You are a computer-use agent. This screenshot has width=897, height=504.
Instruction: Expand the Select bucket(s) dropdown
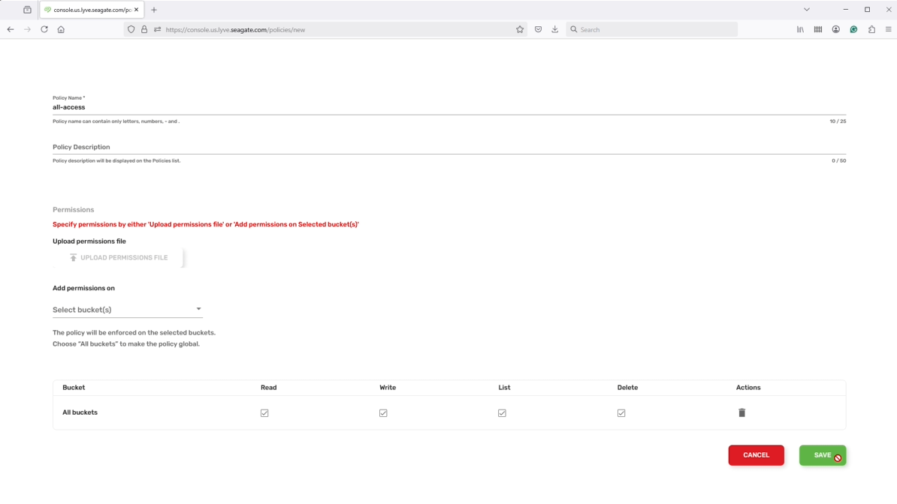point(128,310)
